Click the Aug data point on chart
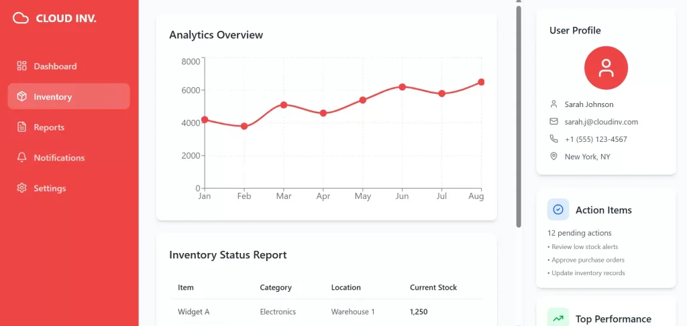 (x=481, y=82)
